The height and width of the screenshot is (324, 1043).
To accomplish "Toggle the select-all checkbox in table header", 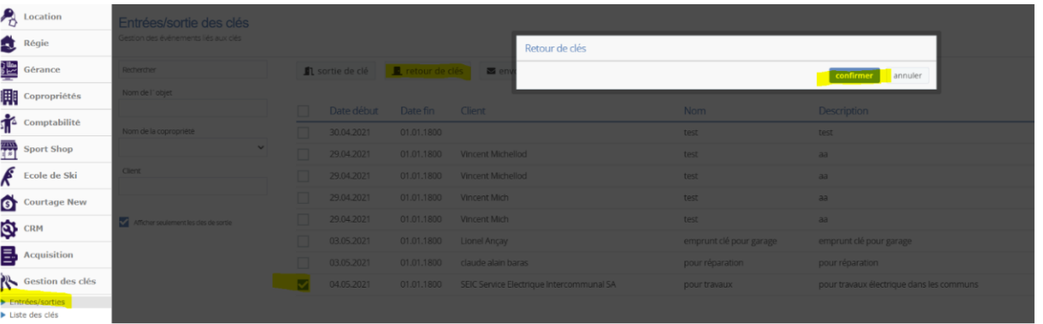I will pyautogui.click(x=303, y=111).
